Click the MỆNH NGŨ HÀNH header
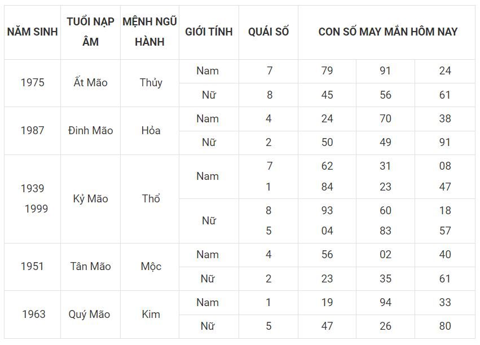The width and height of the screenshot is (480, 345). point(149,32)
